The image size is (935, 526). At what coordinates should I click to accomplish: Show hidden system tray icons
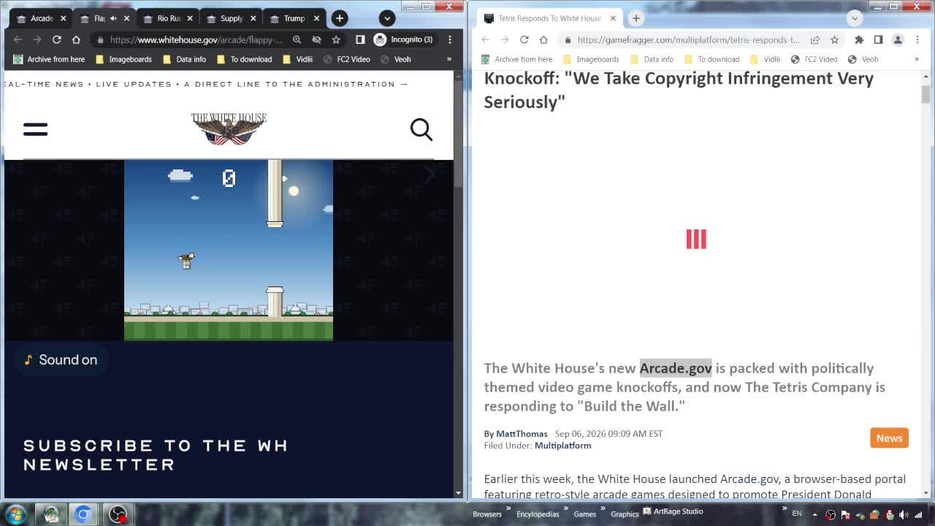[814, 514]
